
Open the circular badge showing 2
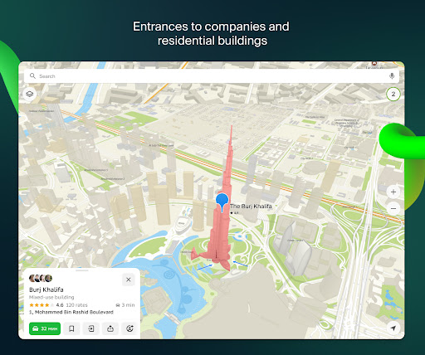pyautogui.click(x=393, y=95)
